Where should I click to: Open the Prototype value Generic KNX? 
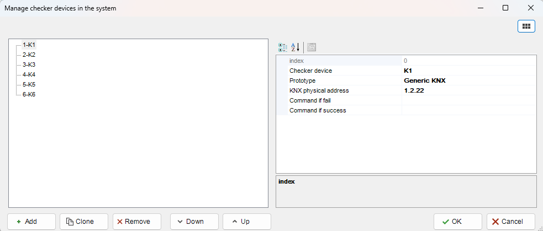[x=468, y=80]
